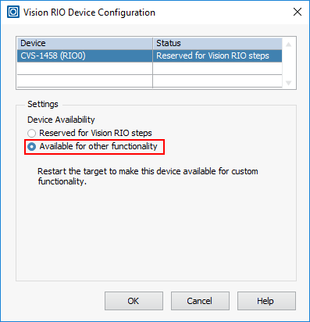310x322 pixels.
Task: Select Available for other functionality option
Action: (32, 147)
